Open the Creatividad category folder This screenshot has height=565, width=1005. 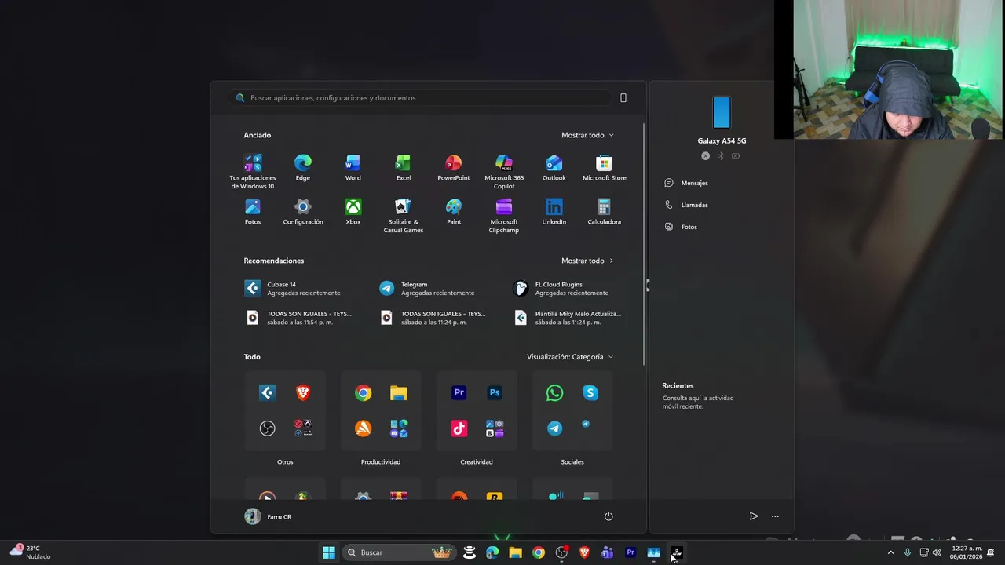tap(477, 411)
